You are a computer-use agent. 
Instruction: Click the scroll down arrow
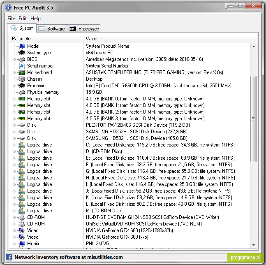(x=254, y=245)
